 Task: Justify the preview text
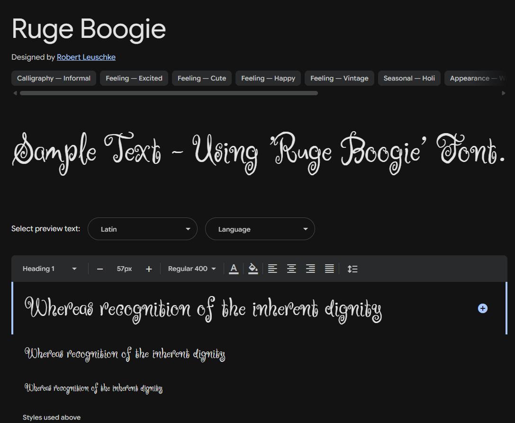(x=329, y=269)
